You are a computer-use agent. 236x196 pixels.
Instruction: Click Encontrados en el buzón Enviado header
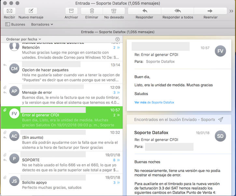point(174,120)
